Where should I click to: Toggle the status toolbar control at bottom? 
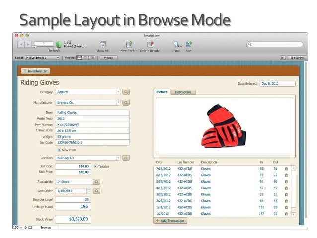point(30,227)
